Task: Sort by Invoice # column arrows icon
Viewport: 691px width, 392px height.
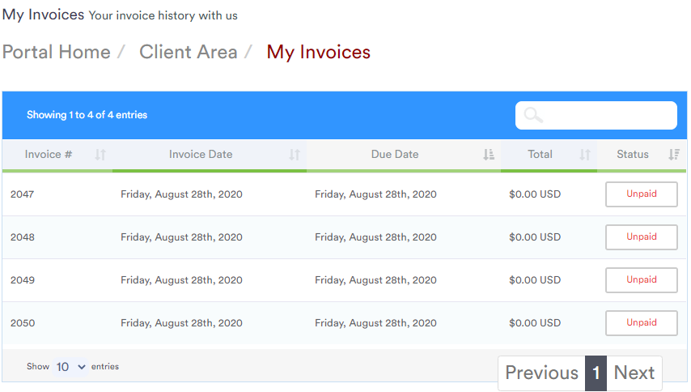Action: coord(100,155)
